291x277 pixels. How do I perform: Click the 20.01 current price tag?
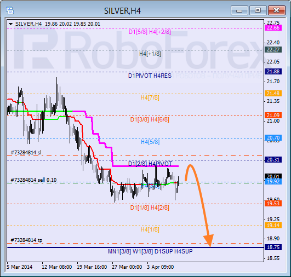click(273, 176)
